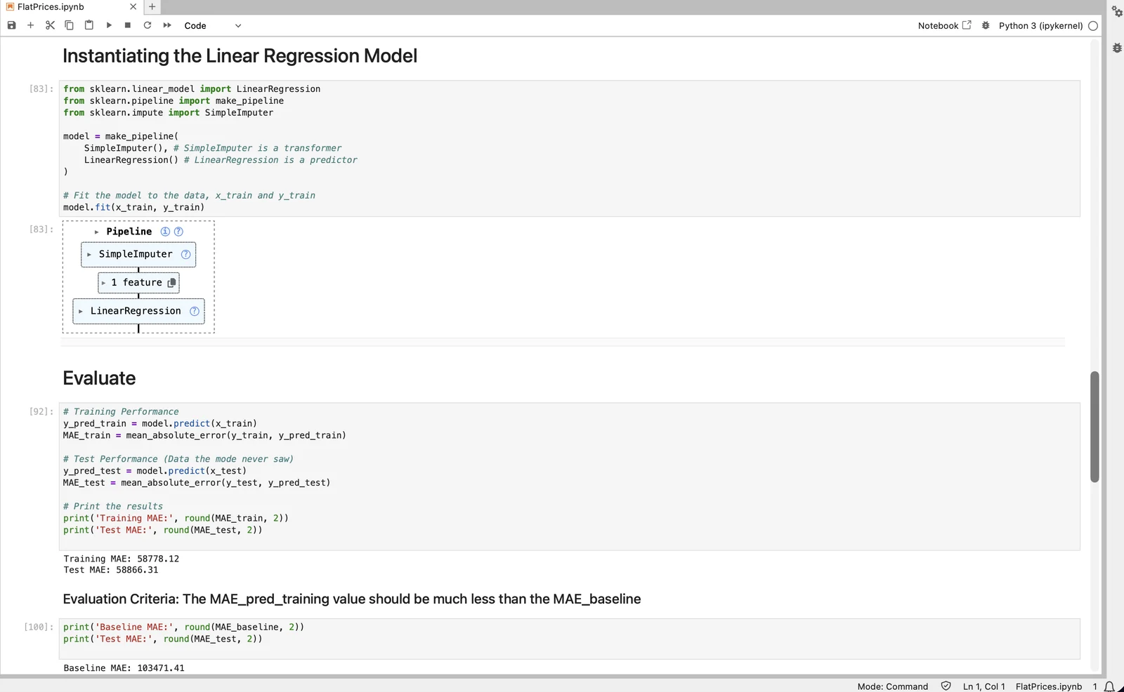The image size is (1124, 692).
Task: Cut the selected cell with scissors icon
Action: pyautogui.click(x=50, y=25)
